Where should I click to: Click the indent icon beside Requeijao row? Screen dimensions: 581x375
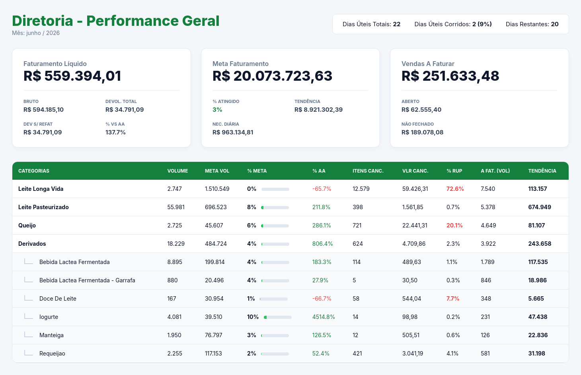(x=29, y=353)
